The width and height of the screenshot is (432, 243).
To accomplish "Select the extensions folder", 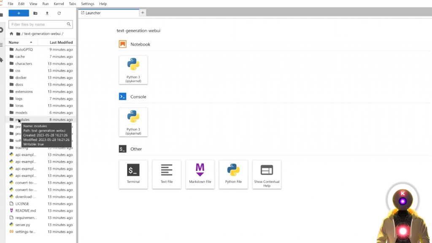I will 40,92.
